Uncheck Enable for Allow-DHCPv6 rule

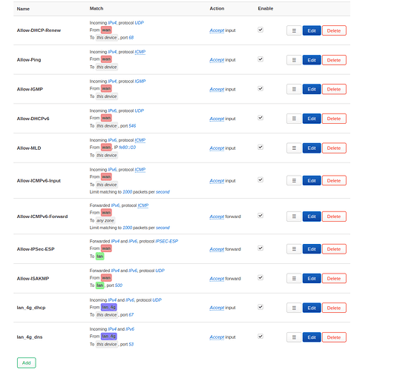coord(260,118)
